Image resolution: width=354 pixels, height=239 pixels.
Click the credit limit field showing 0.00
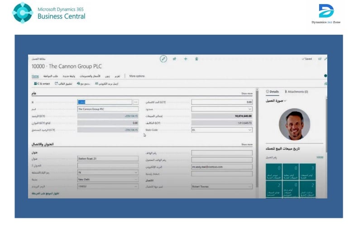[x=222, y=102]
